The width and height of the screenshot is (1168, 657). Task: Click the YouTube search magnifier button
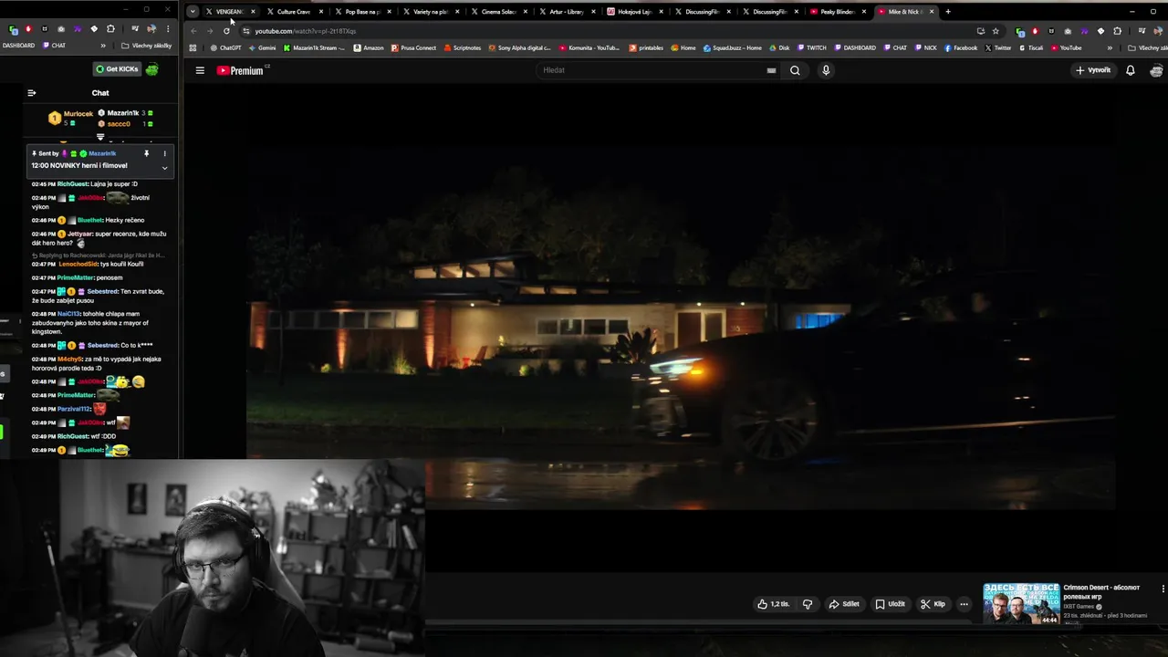(x=795, y=70)
